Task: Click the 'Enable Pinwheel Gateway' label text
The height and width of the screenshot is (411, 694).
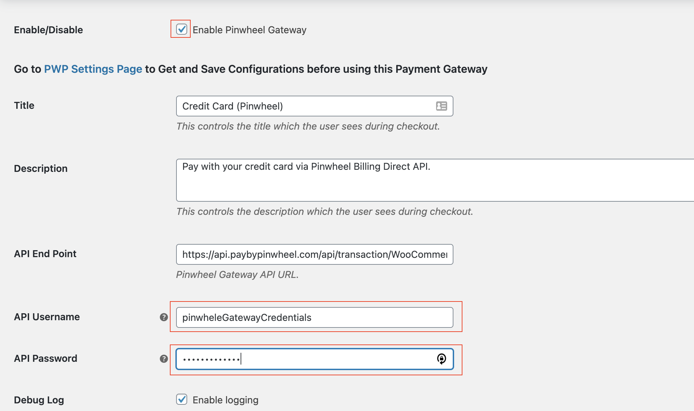Action: pos(250,30)
